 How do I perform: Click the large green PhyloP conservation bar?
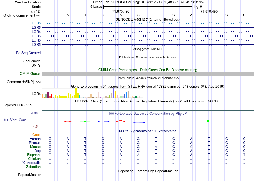(208, 121)
